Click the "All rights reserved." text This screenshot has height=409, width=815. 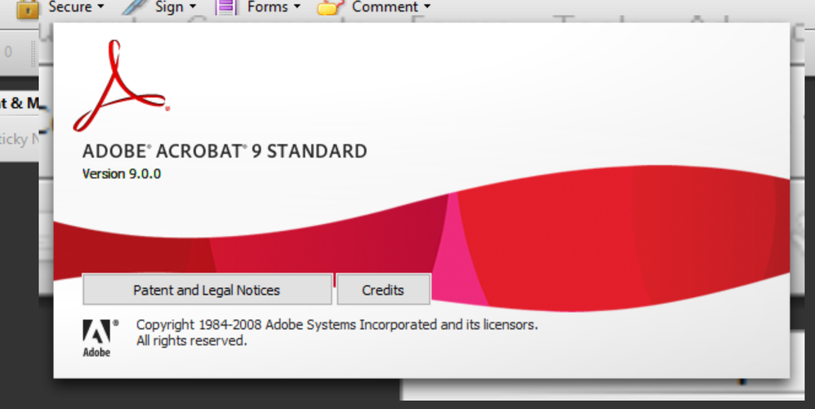(x=191, y=341)
